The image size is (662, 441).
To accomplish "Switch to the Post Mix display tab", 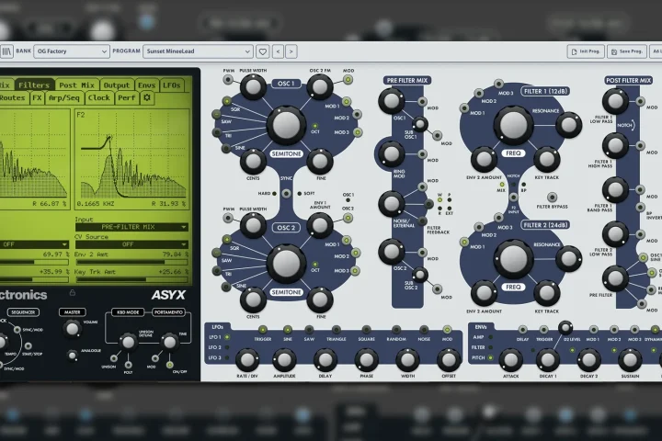I will point(77,85).
